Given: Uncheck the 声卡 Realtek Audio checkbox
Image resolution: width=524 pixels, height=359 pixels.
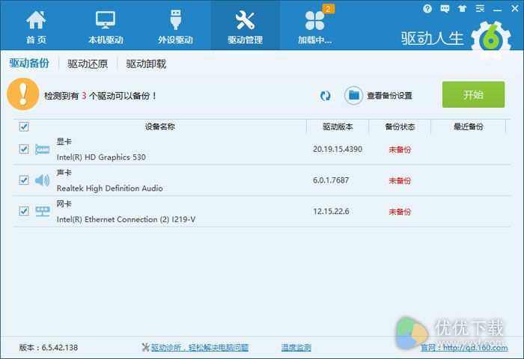Looking at the screenshot, I should 24,180.
